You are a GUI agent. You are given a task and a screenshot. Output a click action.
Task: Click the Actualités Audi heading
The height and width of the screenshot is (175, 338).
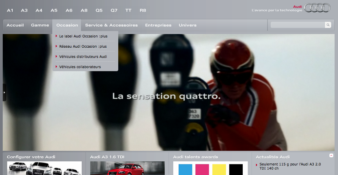coord(273,157)
